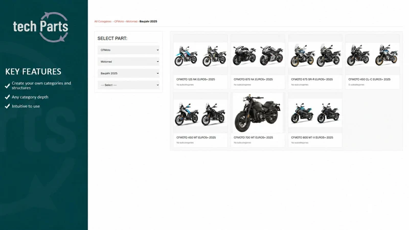Click the CFMOTO 125 NK EURO5+ 2025 title
Screen dimensions: 409x230
coord(196,79)
